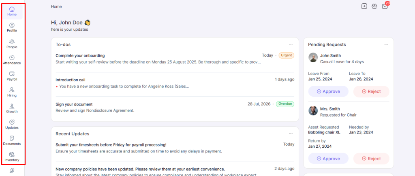Click 'Review and sign Nondisclosure Agreement.' text
The width and height of the screenshot is (415, 176).
(95, 110)
